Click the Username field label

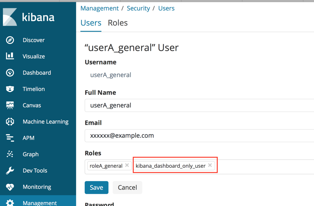(101, 62)
